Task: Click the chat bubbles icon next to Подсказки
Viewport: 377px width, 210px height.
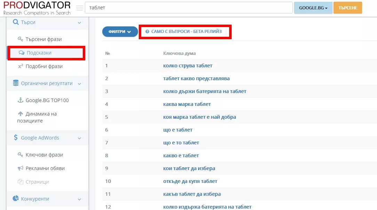Action: (22, 52)
